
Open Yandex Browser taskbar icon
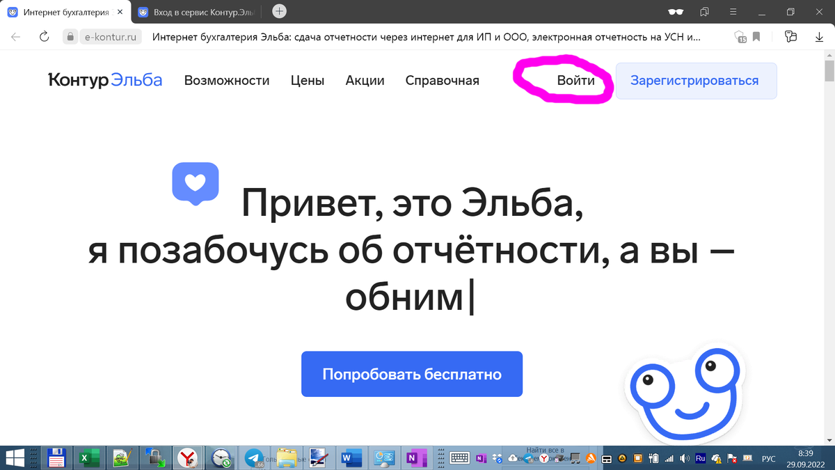pos(187,457)
